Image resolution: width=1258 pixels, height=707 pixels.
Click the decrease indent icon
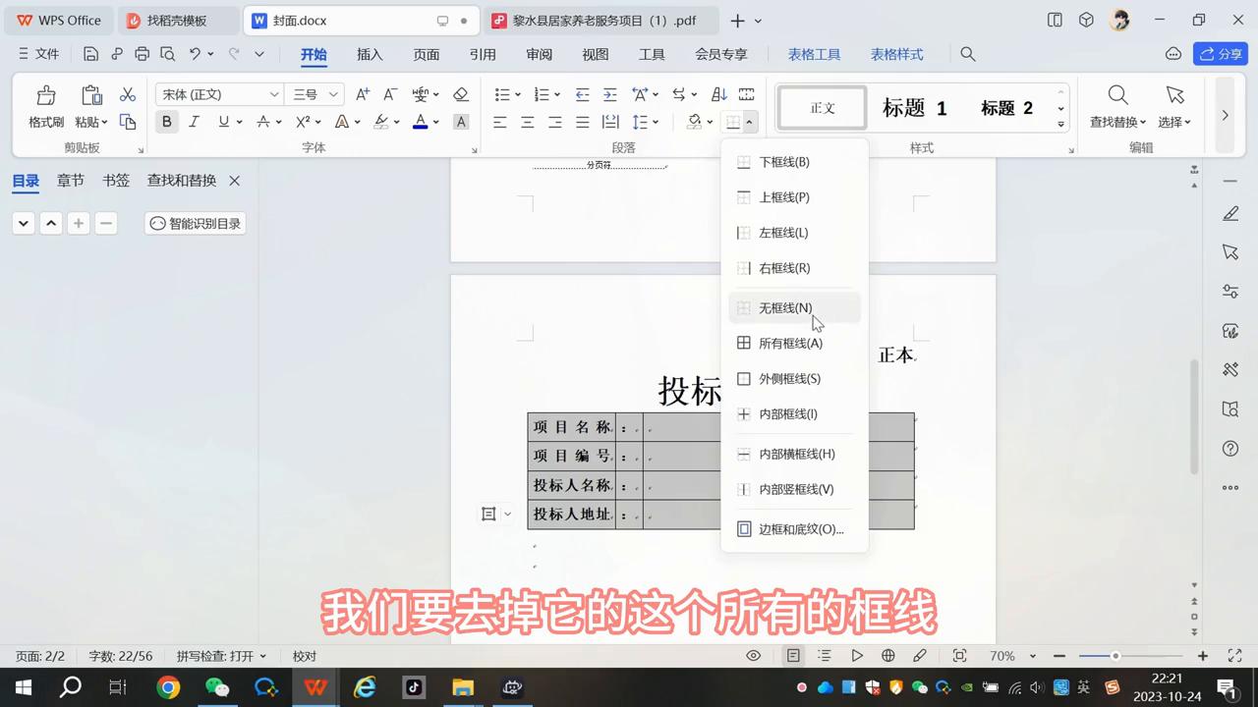[x=583, y=94]
